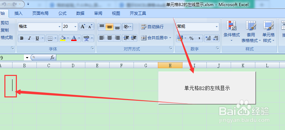The image size is (285, 130).
Task: Open 套用表格格式 table format gallery
Action: click(251, 31)
